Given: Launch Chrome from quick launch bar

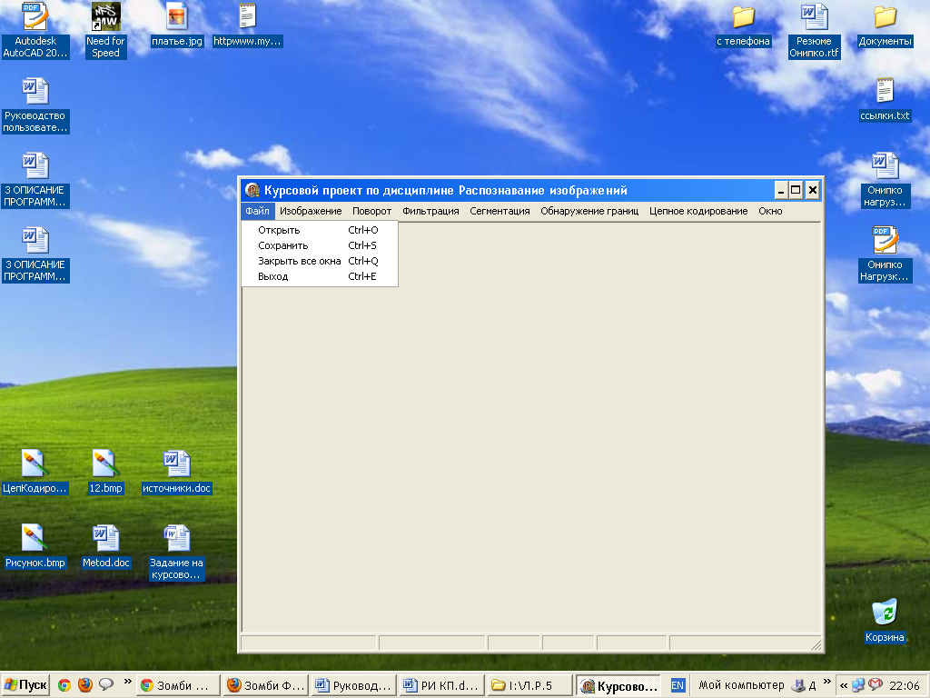Looking at the screenshot, I should (64, 685).
